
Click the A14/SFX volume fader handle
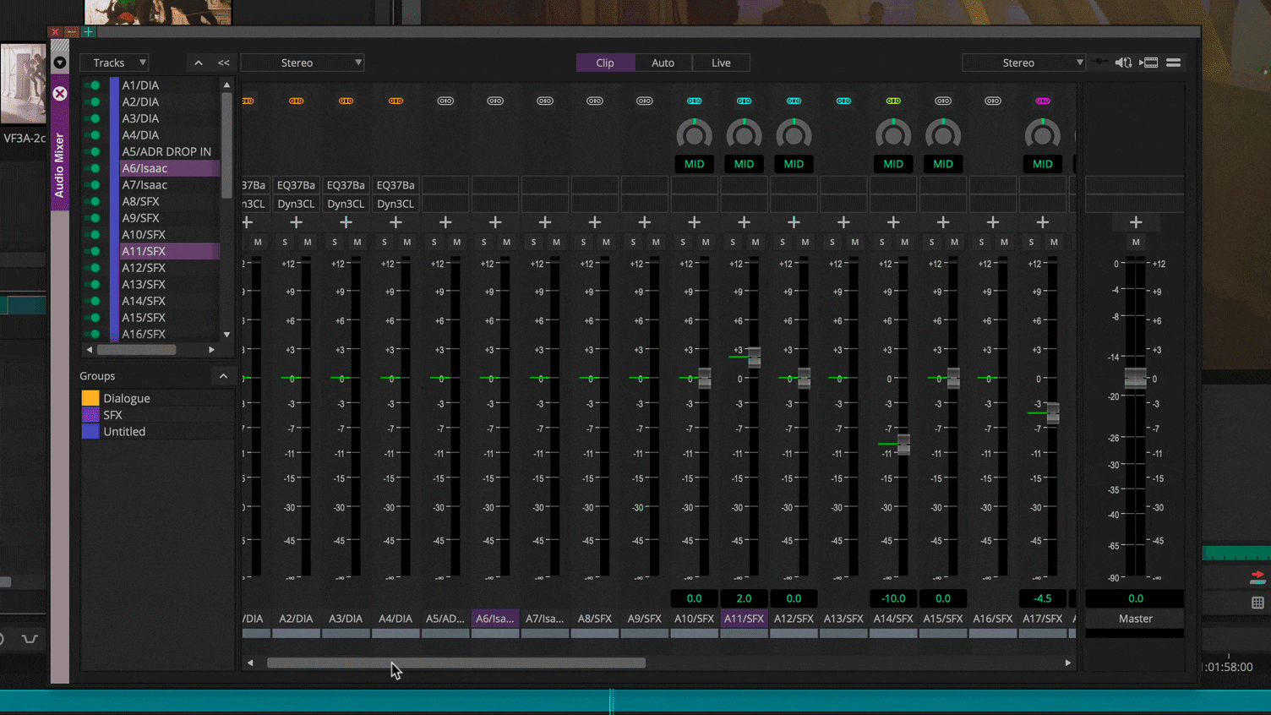click(x=903, y=444)
